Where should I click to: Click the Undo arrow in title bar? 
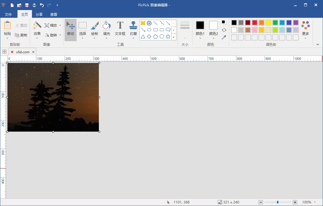pyautogui.click(x=42, y=5)
